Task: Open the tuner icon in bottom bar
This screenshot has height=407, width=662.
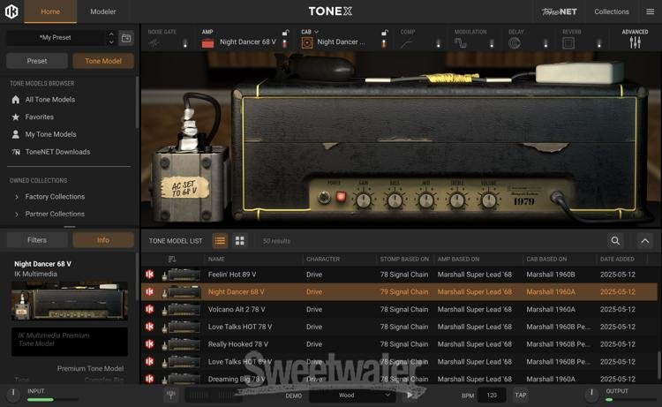Action: [x=171, y=395]
